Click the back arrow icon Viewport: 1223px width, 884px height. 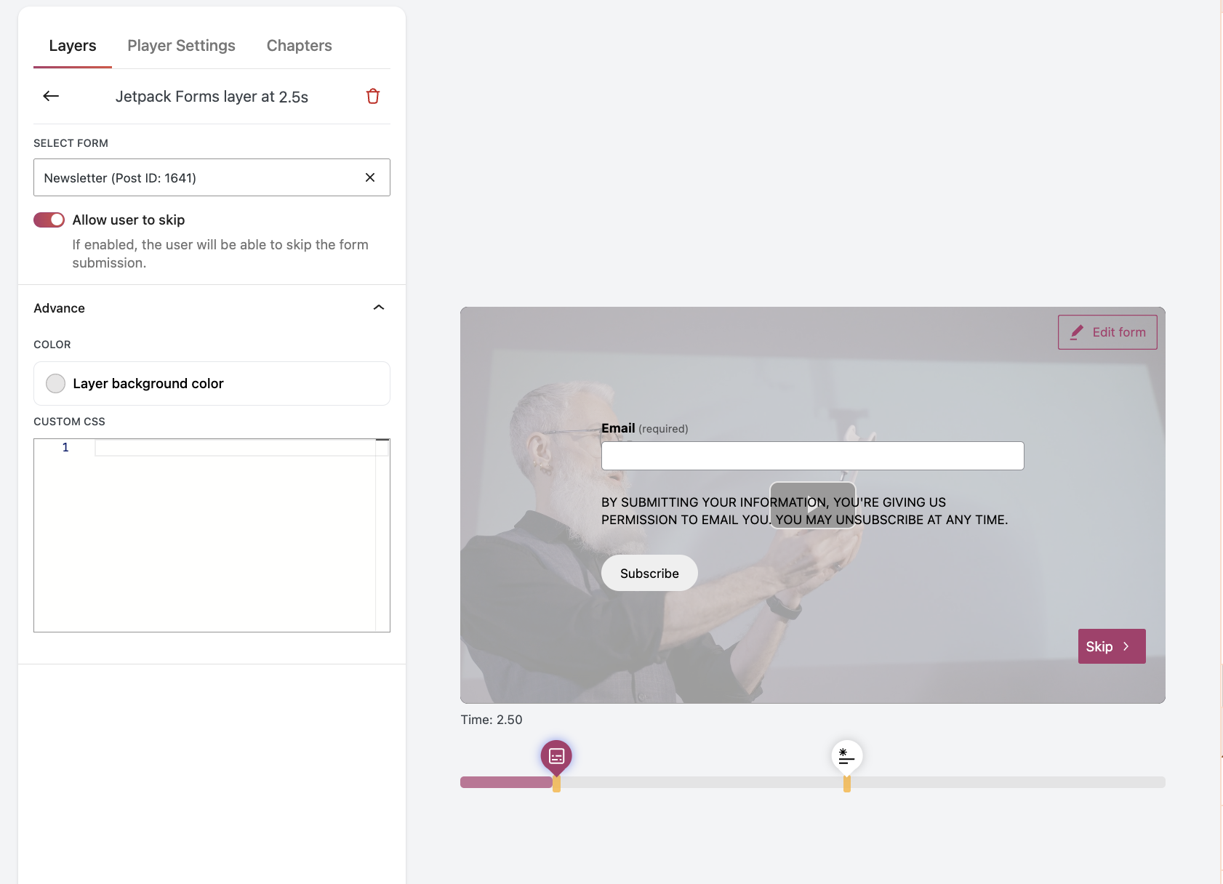(x=51, y=96)
